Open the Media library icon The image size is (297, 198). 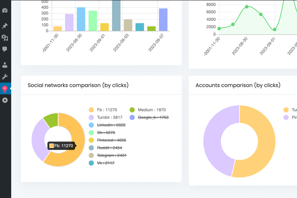[5, 38]
